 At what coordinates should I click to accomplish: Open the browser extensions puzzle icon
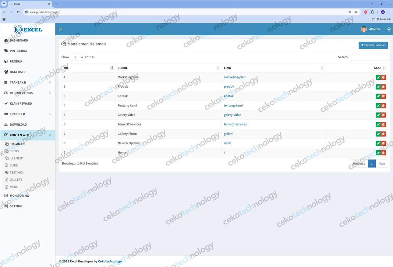(x=373, y=12)
